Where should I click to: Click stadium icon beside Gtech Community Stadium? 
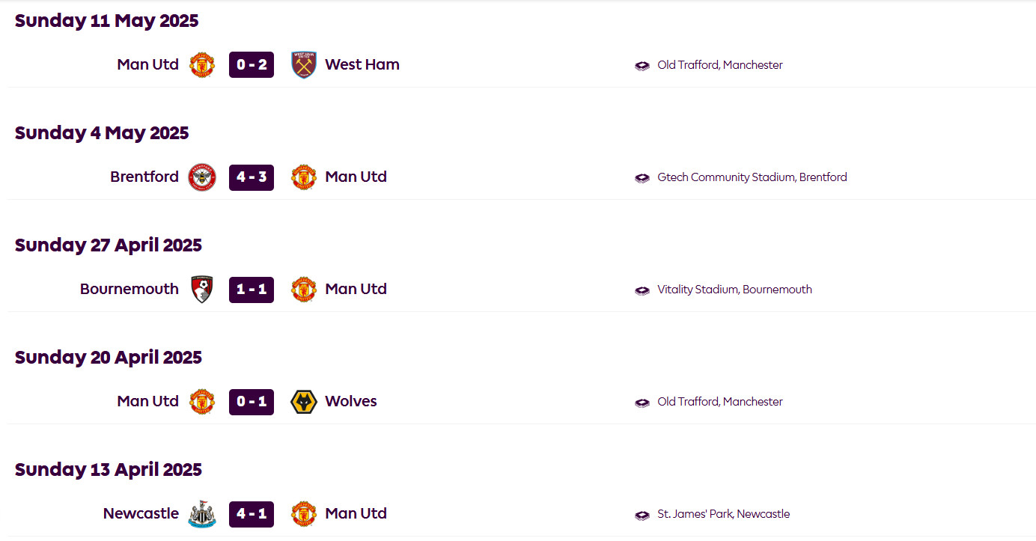[642, 178]
